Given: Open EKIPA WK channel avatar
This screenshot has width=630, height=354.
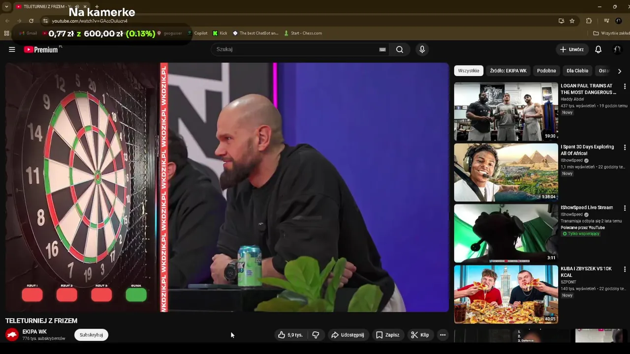Looking at the screenshot, I should (12, 335).
